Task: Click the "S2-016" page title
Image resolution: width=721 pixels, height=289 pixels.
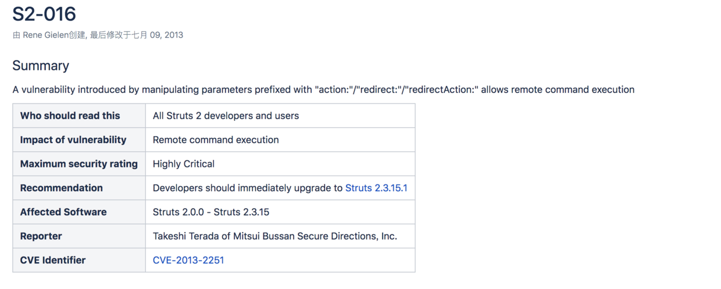Action: (44, 14)
